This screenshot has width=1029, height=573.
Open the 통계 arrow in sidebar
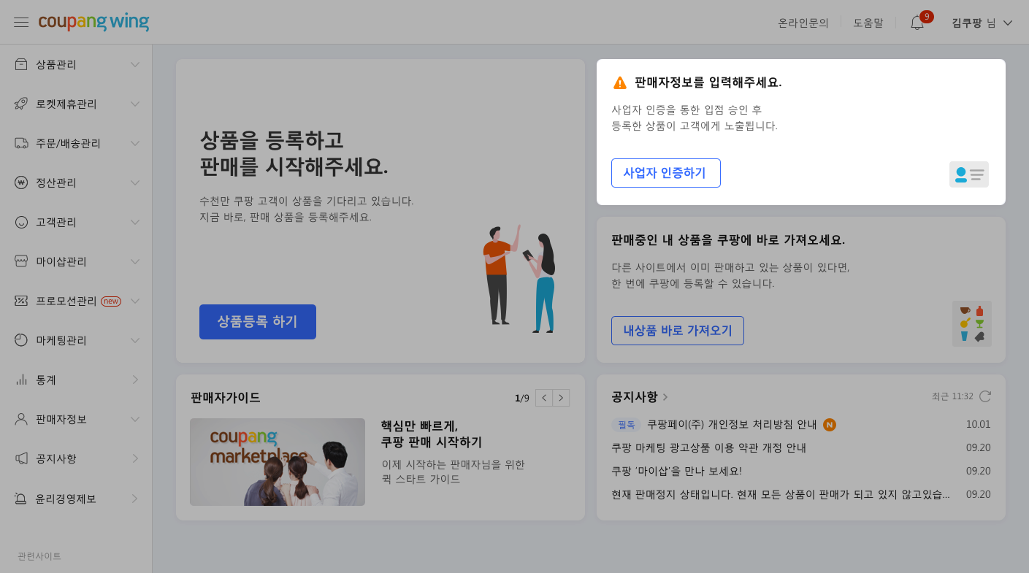(135, 380)
